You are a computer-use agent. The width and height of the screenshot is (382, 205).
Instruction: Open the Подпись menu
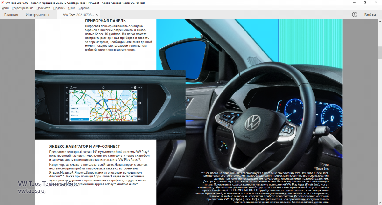[59, 8]
